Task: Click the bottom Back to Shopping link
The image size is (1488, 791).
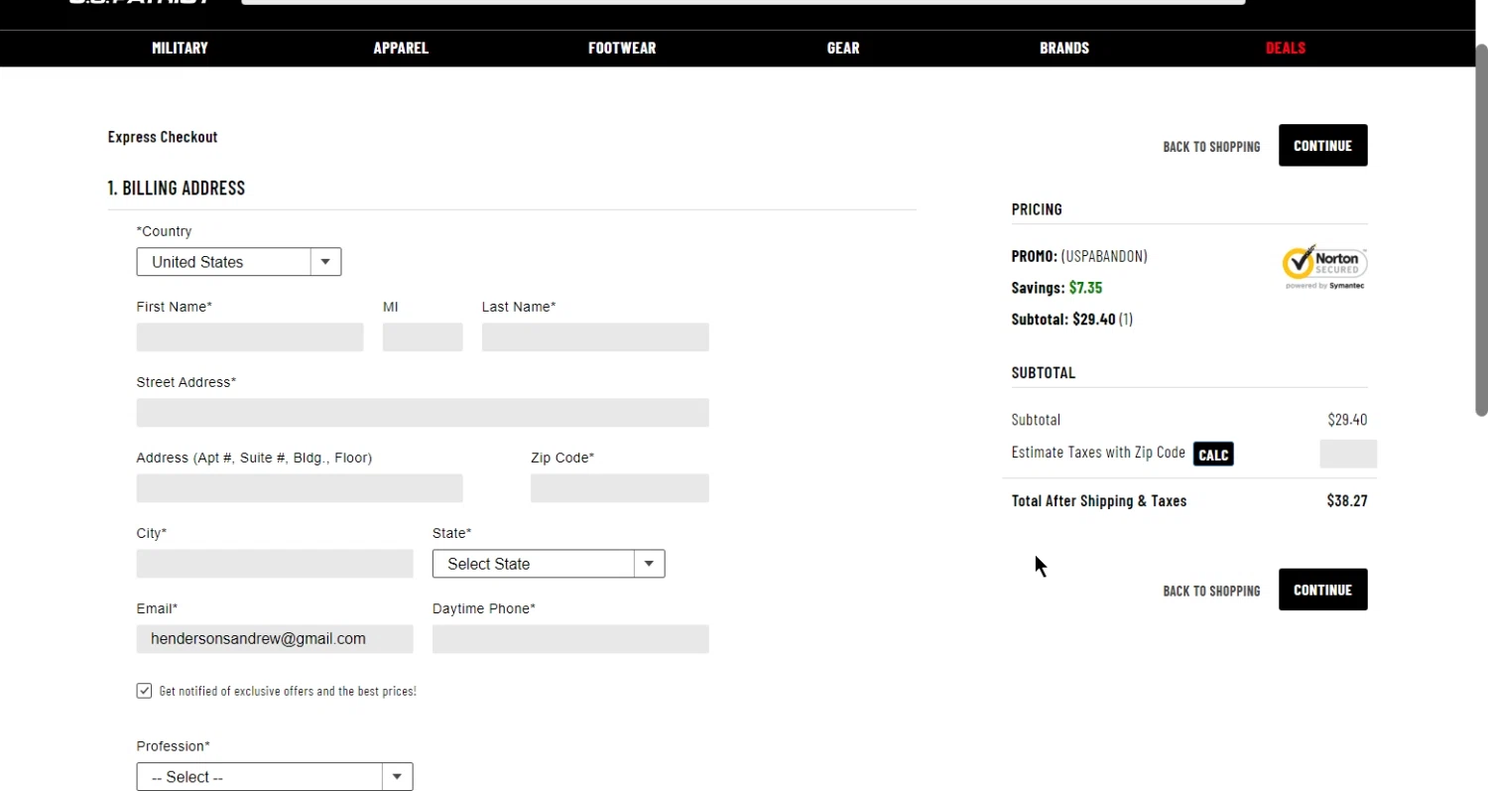Action: coord(1211,591)
